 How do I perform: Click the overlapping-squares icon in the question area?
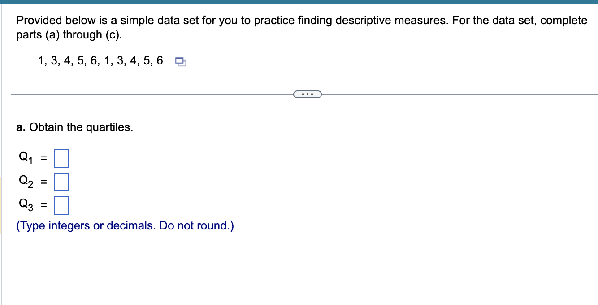tap(181, 62)
